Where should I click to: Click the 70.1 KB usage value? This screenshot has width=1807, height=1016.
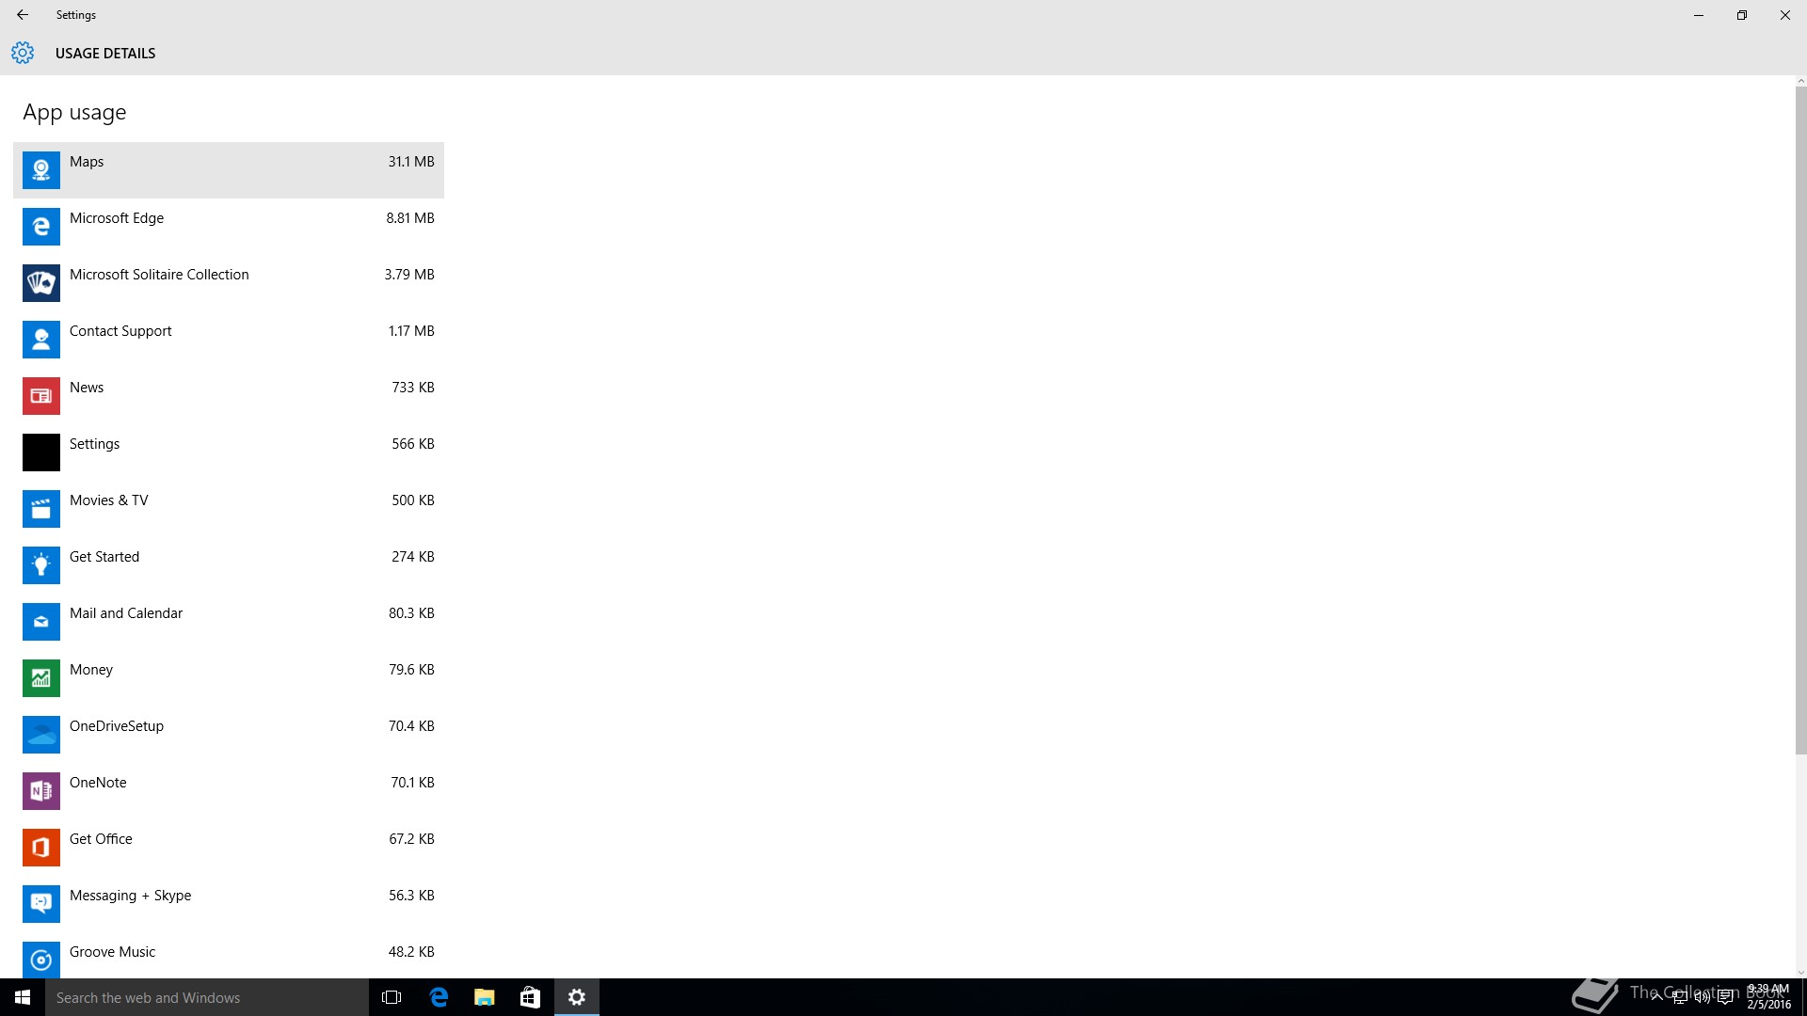pyautogui.click(x=412, y=783)
